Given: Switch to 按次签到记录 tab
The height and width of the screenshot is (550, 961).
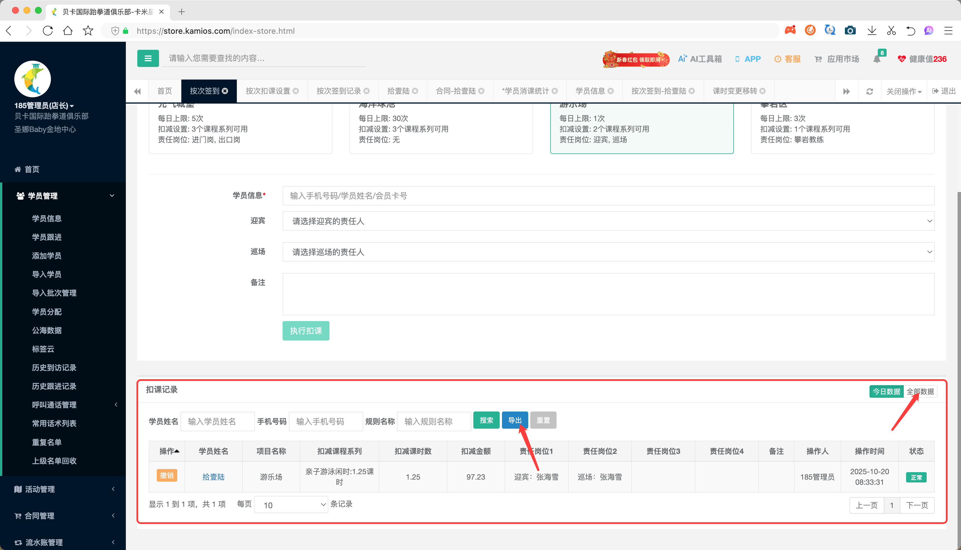Looking at the screenshot, I should [x=339, y=91].
